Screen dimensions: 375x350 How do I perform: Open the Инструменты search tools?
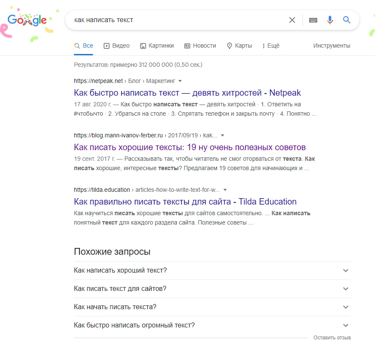(332, 46)
